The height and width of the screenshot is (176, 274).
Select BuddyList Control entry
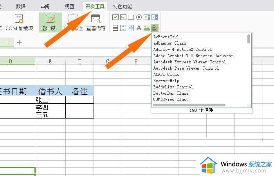(x=173, y=87)
